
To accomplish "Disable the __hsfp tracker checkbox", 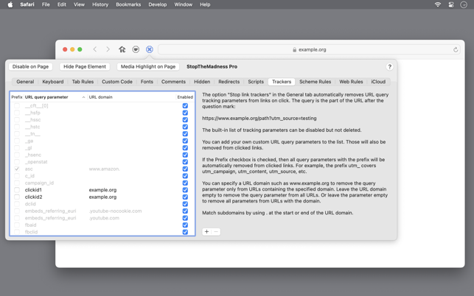I will (x=185, y=113).
